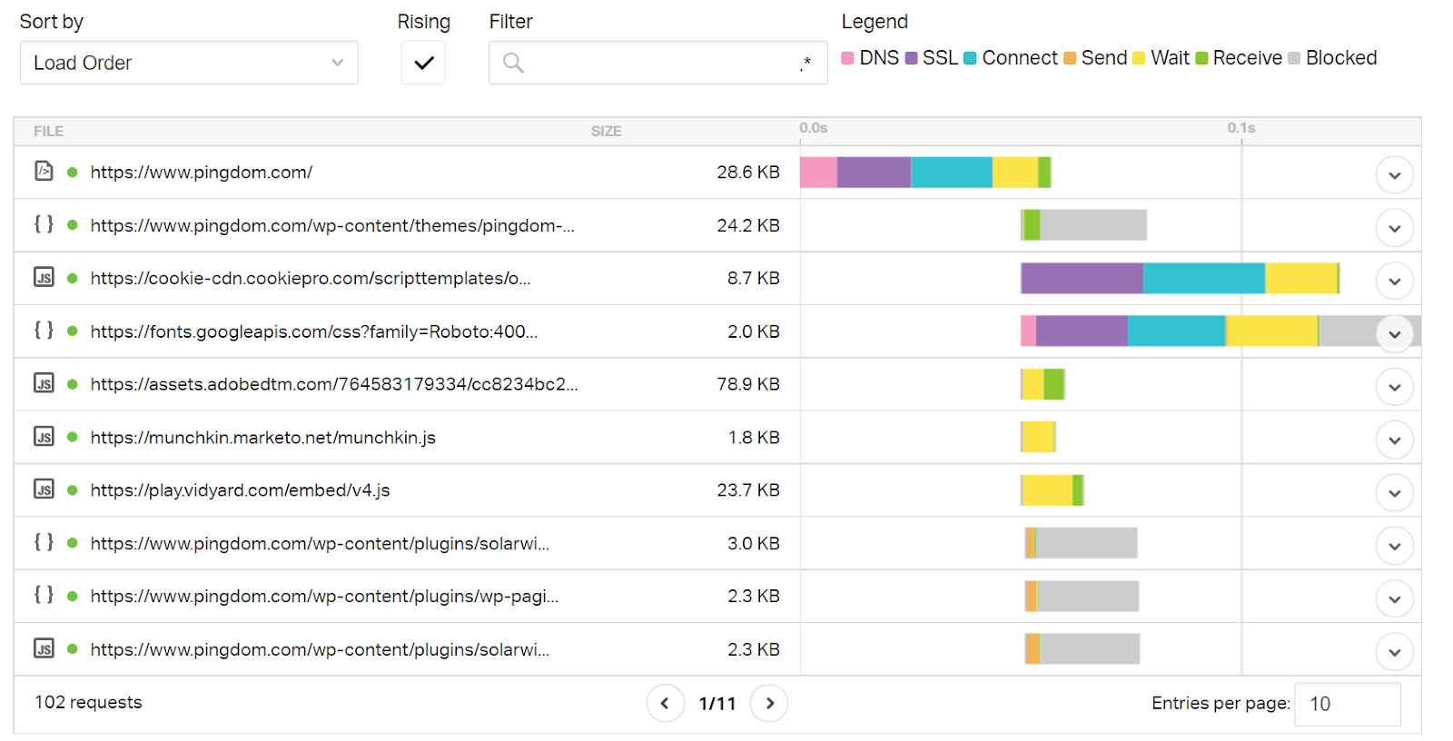Click the green Receive legend swatch

click(x=1201, y=58)
